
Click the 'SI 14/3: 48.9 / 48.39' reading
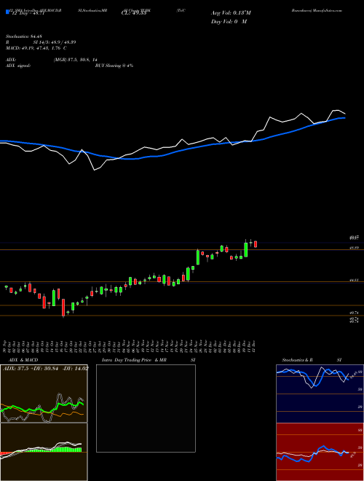55,42
